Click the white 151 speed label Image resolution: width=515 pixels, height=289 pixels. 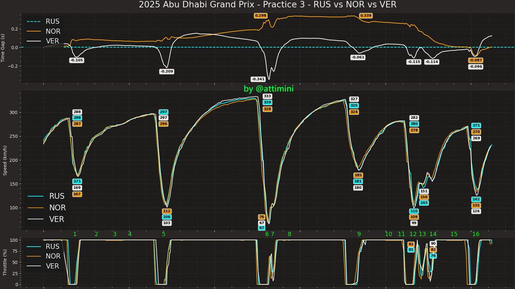point(424,191)
